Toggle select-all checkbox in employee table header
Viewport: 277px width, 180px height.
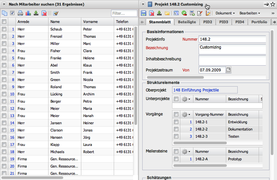coord(4,22)
